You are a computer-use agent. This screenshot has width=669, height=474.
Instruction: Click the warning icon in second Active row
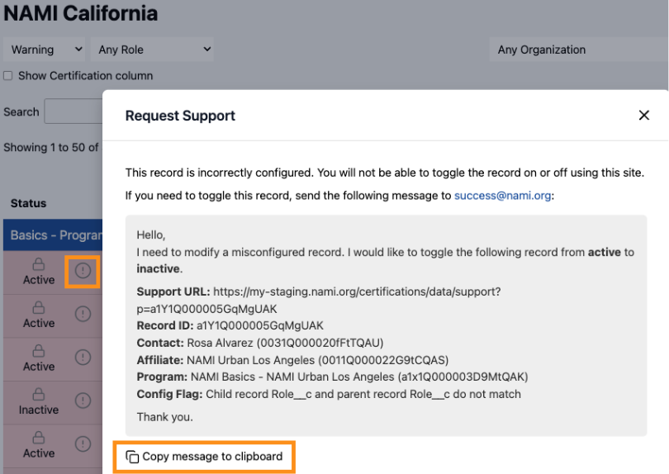(83, 314)
